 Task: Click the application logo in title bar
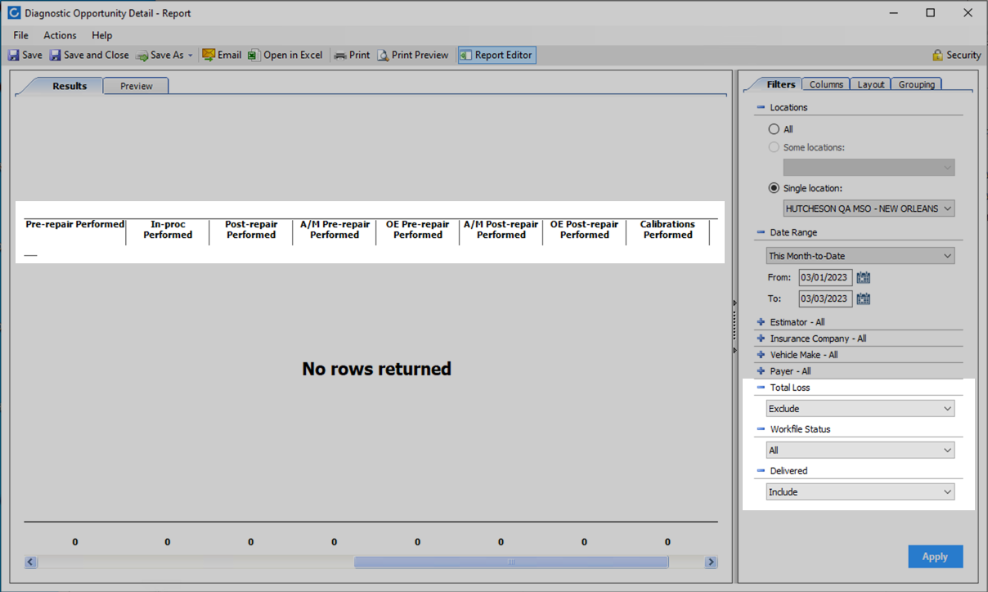(x=13, y=13)
